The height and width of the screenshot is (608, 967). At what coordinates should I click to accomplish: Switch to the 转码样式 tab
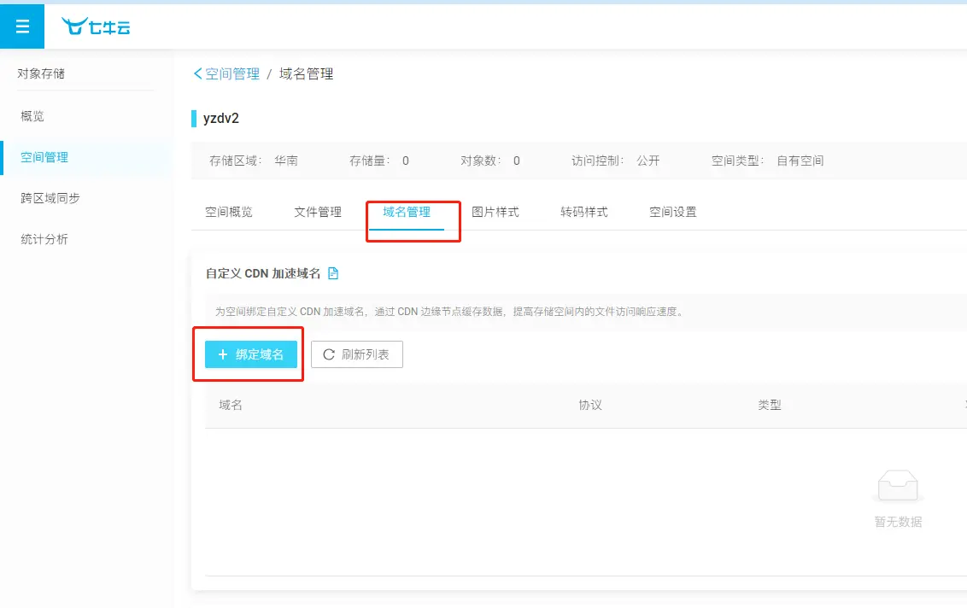[x=584, y=212]
